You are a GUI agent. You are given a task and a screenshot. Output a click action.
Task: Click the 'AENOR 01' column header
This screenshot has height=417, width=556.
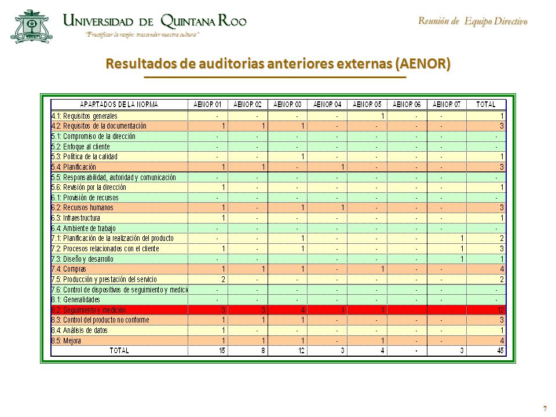pos(207,104)
